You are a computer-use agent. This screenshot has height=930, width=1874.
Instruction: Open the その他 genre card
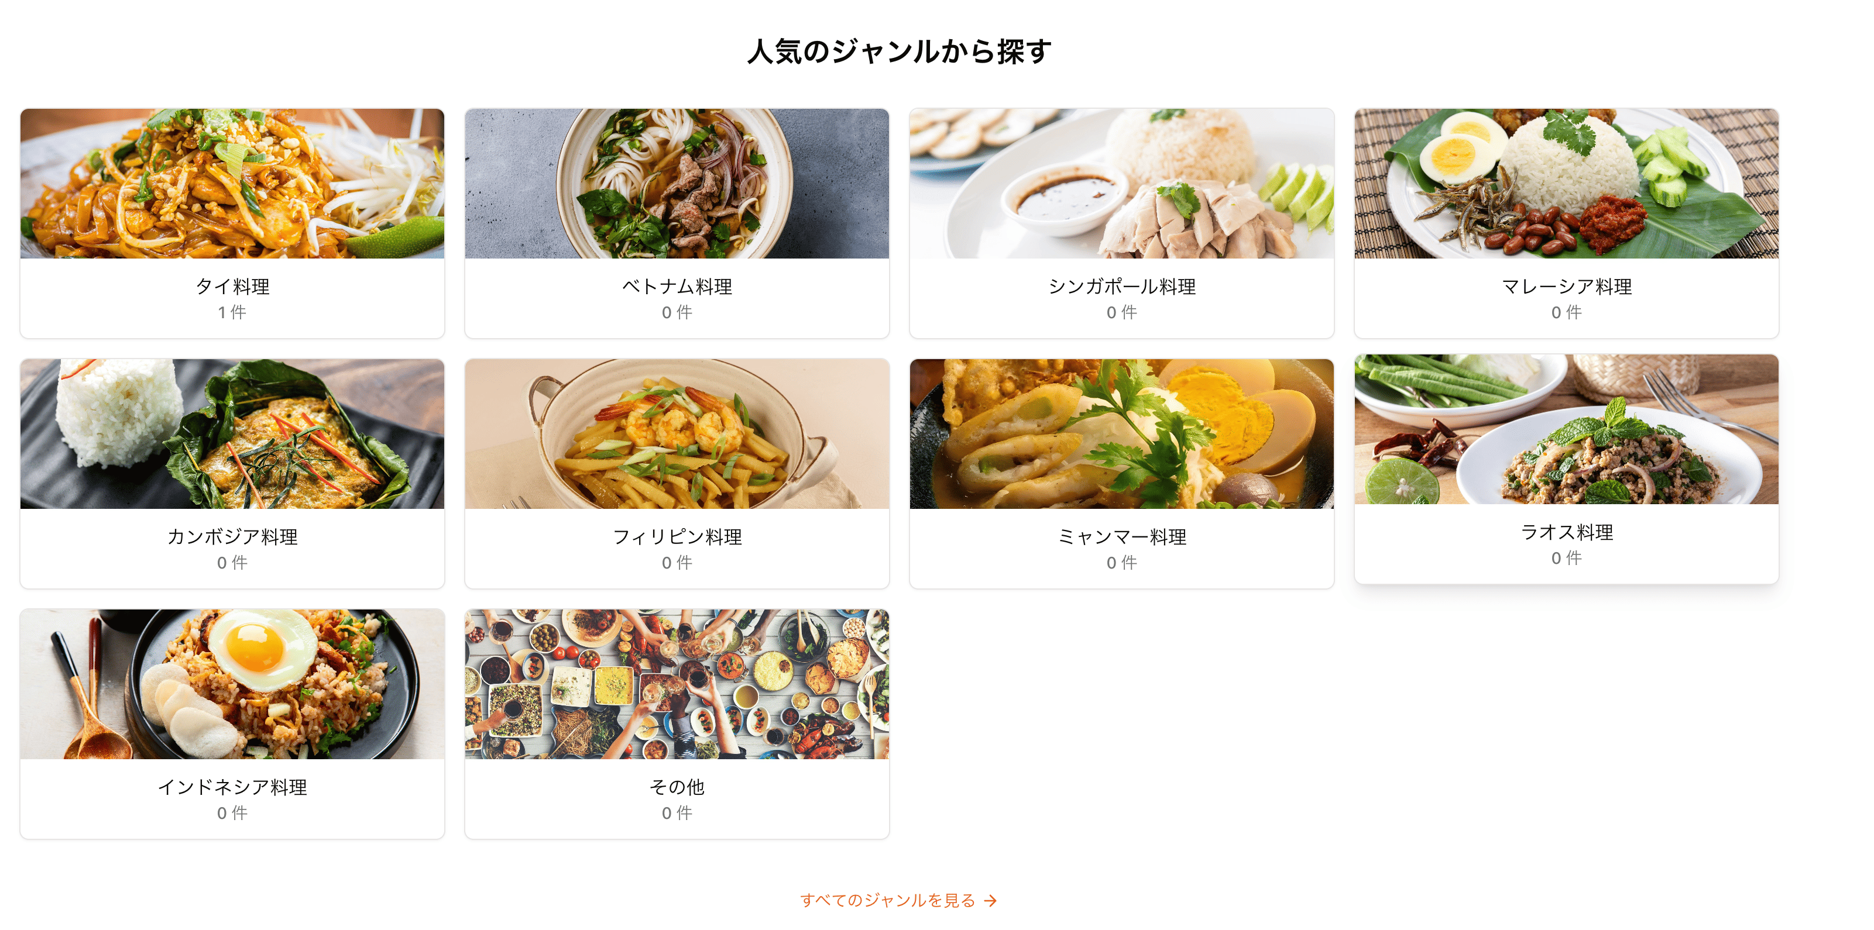(x=677, y=724)
